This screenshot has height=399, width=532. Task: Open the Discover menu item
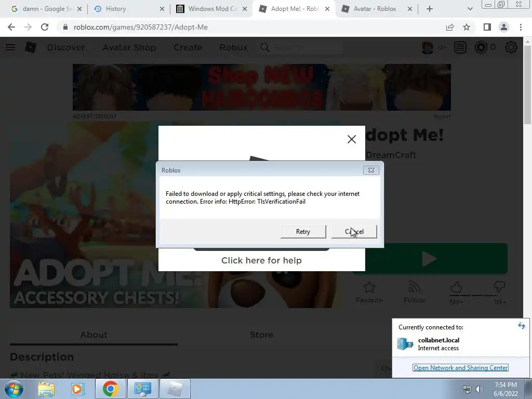[66, 47]
